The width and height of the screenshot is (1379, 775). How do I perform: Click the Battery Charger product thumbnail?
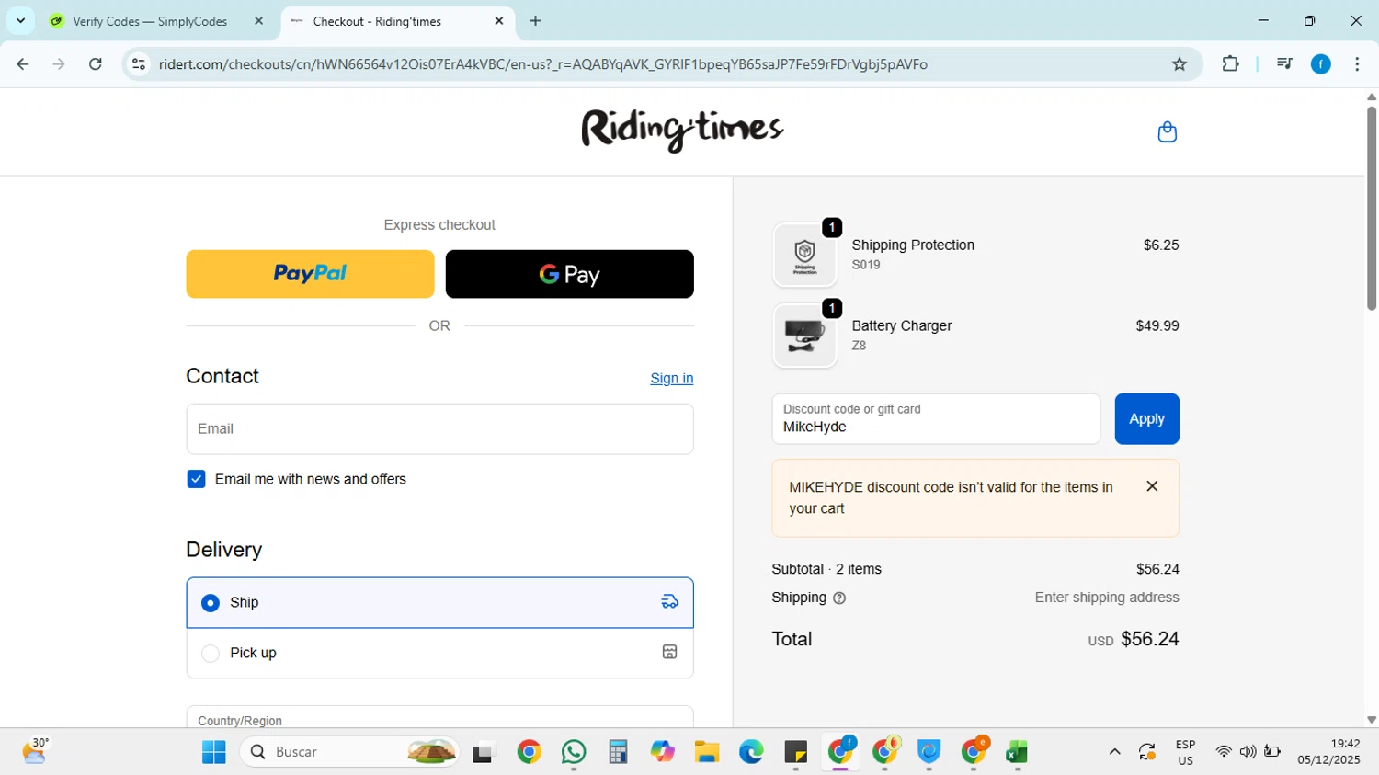804,336
